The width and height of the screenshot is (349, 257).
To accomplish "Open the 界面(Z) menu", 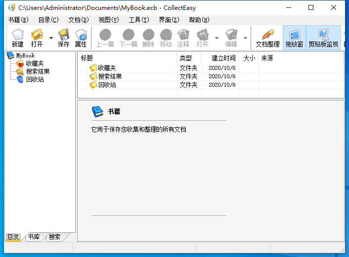I will click(x=169, y=20).
